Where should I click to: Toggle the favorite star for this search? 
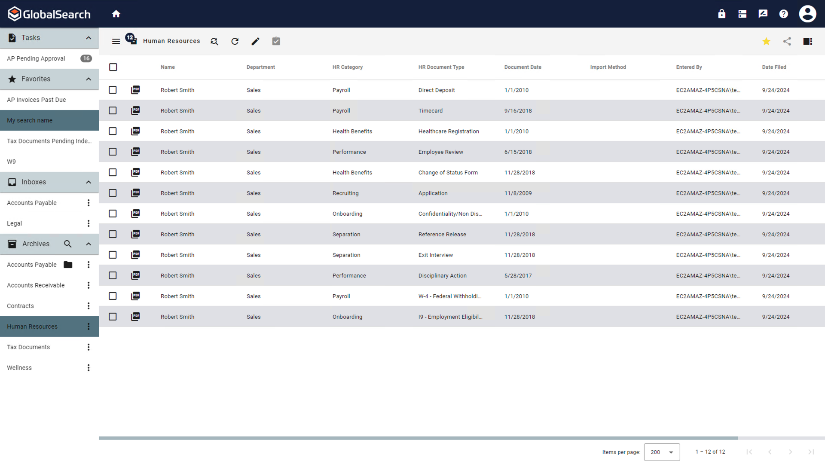coord(766,41)
